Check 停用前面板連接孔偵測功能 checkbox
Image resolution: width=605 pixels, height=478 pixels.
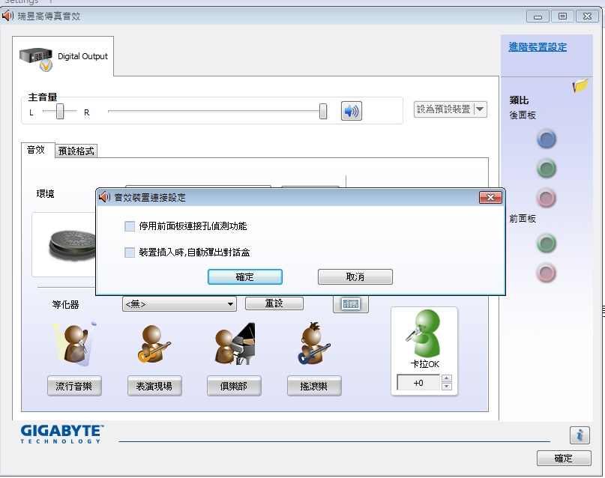tap(130, 226)
